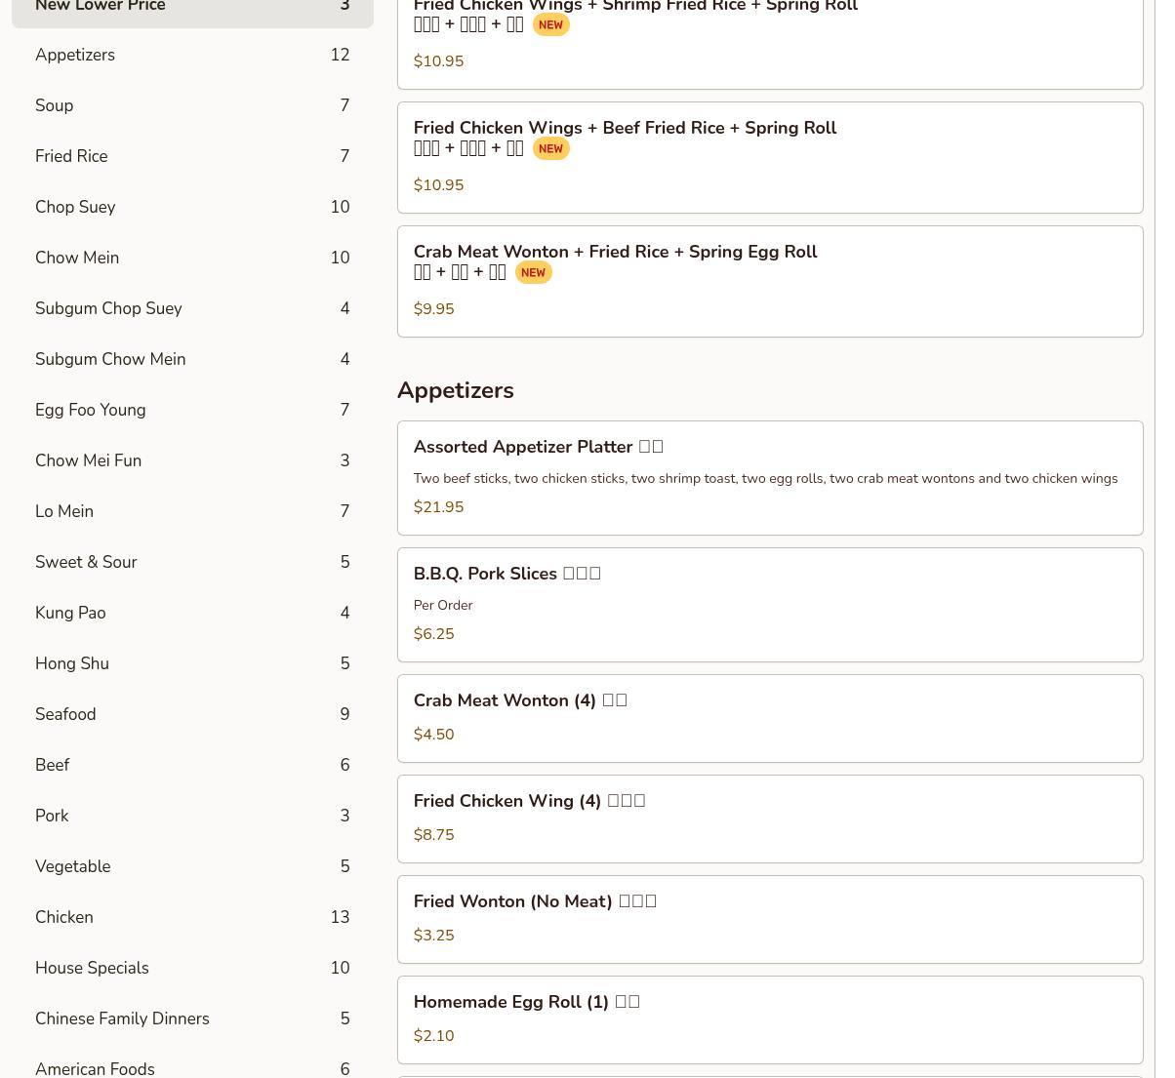Click the New Lower Price category
The height and width of the screenshot is (1078, 1175).
192,8
